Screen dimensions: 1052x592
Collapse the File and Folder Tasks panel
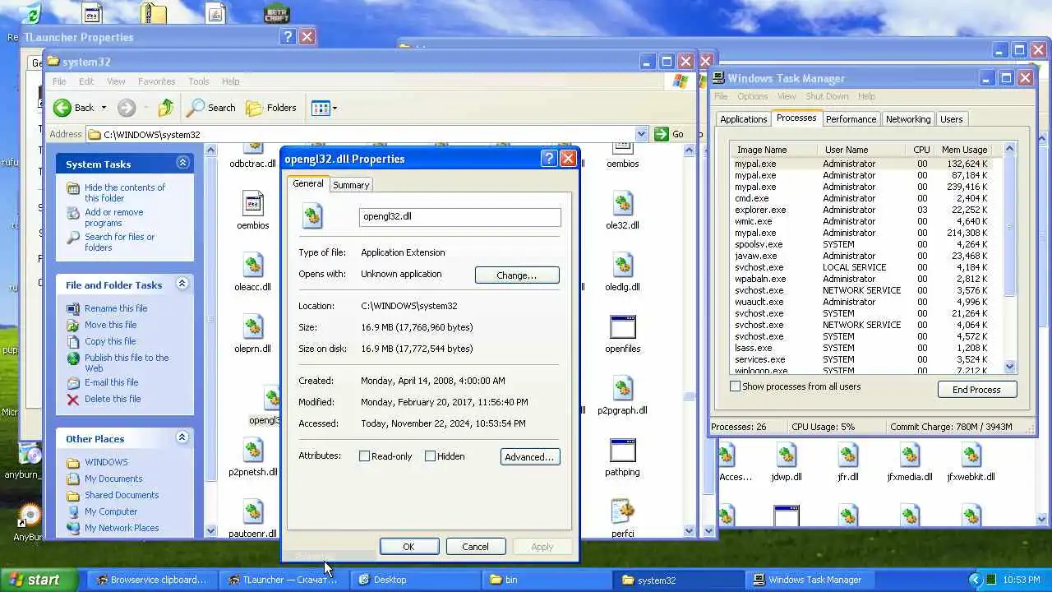coord(182,284)
